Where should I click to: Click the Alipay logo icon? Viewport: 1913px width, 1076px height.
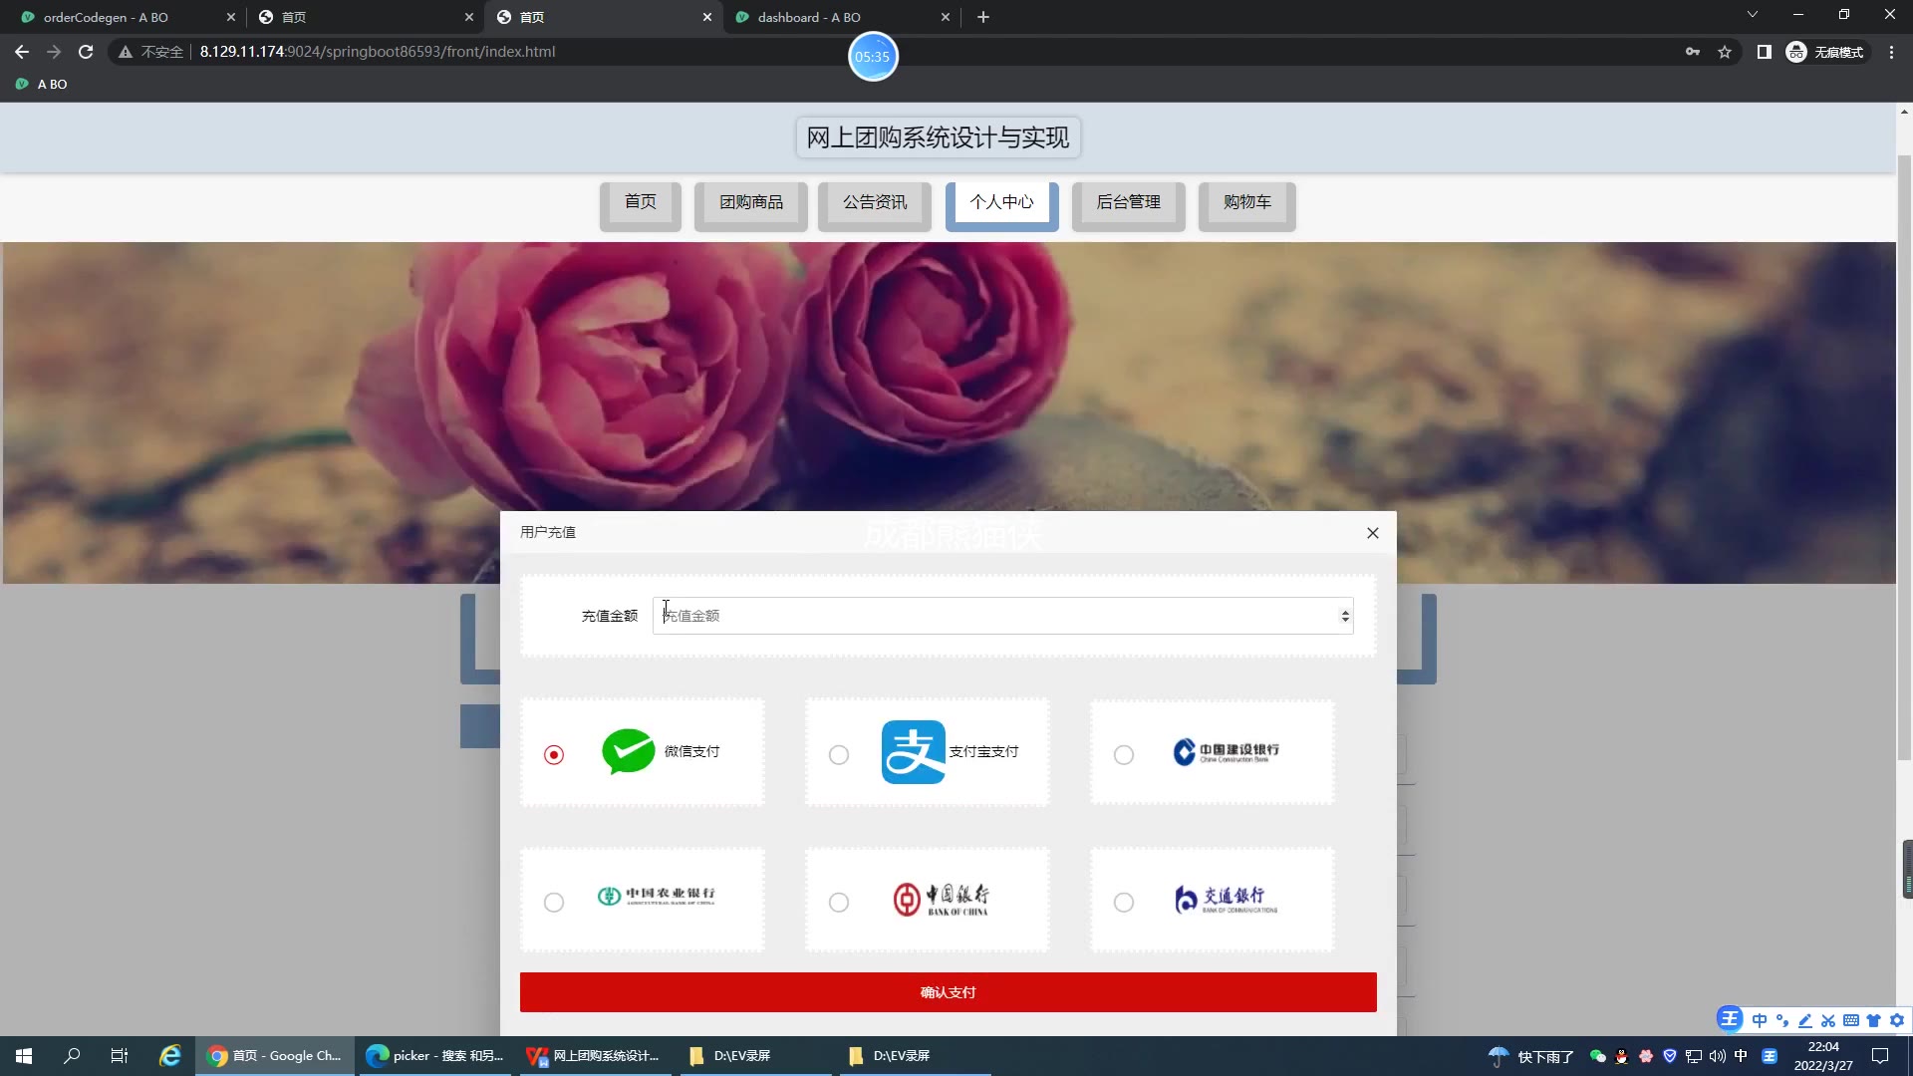(x=913, y=752)
